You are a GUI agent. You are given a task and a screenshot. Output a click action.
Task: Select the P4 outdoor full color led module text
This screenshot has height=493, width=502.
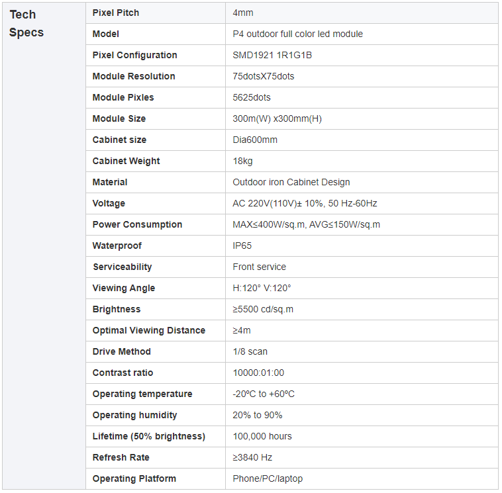click(297, 34)
